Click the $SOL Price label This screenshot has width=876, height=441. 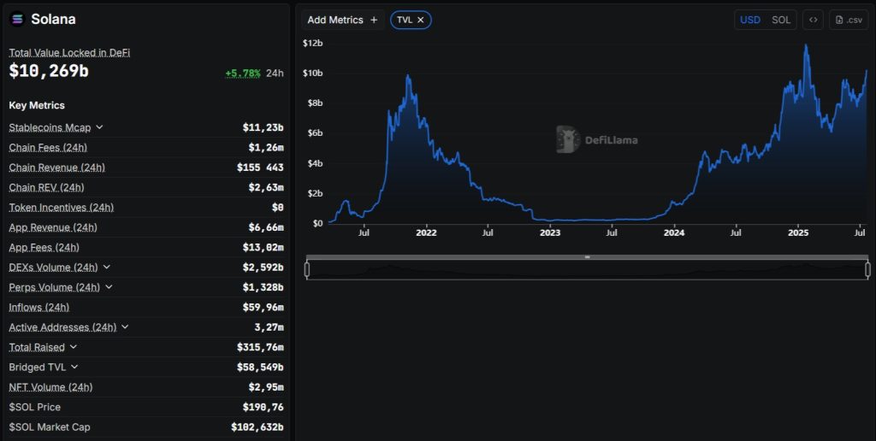coord(34,407)
